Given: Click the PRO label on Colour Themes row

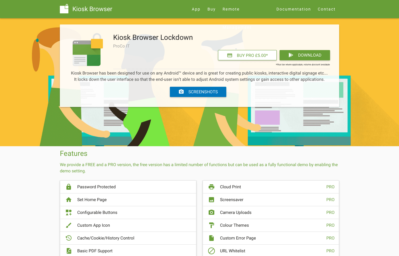Looking at the screenshot, I should 330,225.
